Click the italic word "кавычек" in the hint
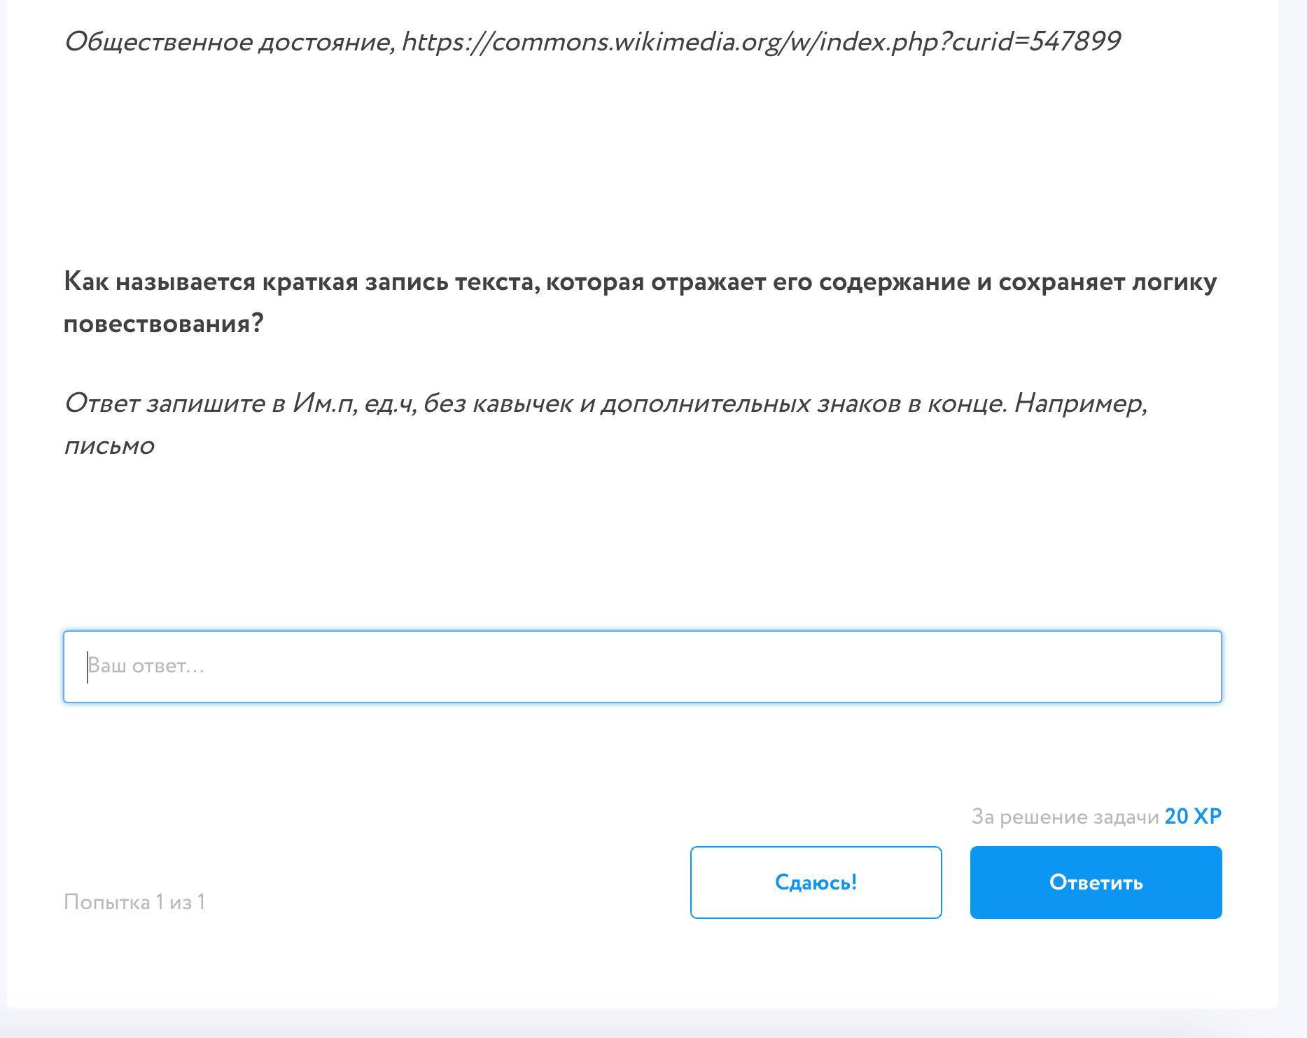Screen dimensions: 1307x1038 point(522,403)
